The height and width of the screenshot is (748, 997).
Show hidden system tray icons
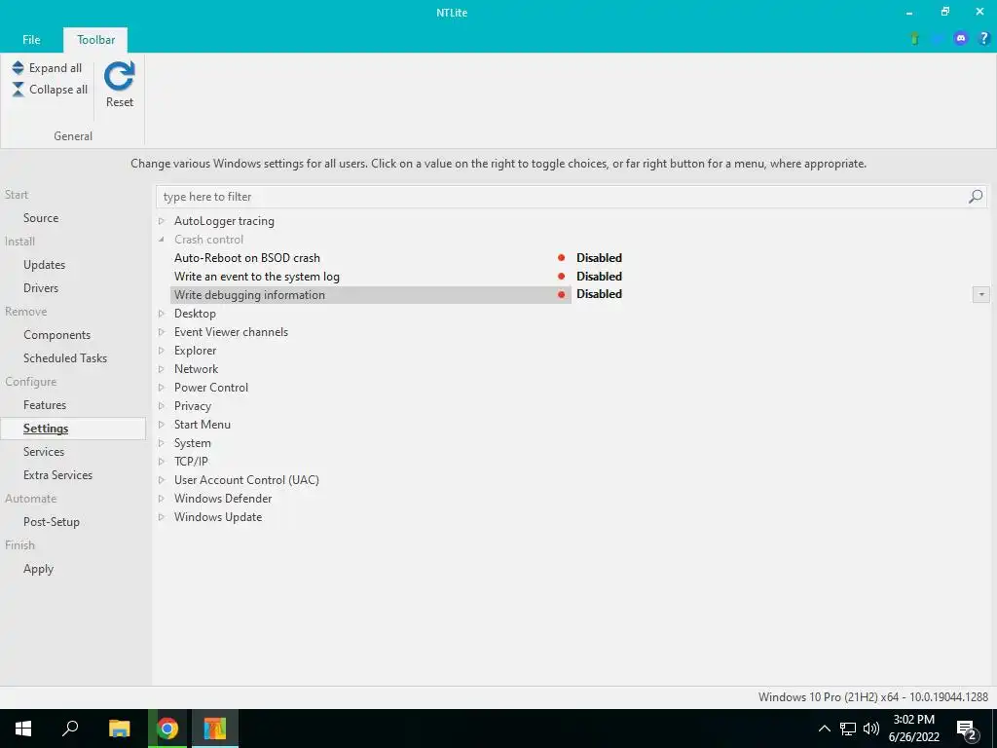[x=824, y=729]
